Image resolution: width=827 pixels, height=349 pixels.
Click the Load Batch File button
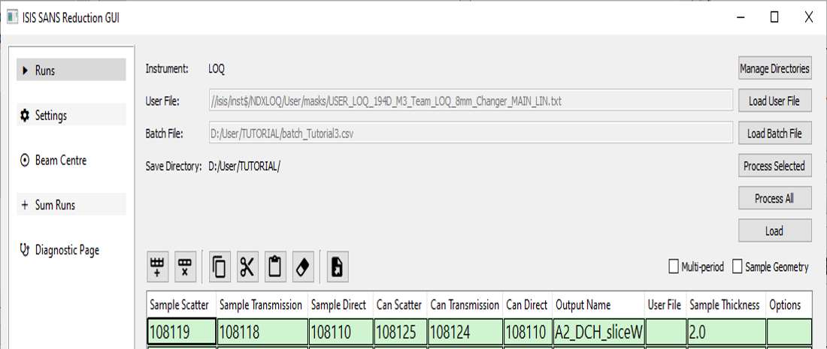tap(774, 134)
